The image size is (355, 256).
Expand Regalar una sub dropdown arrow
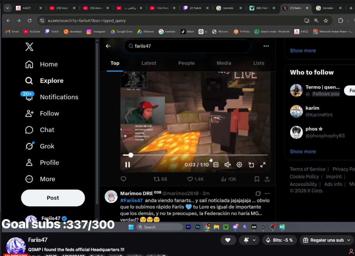tap(349, 240)
